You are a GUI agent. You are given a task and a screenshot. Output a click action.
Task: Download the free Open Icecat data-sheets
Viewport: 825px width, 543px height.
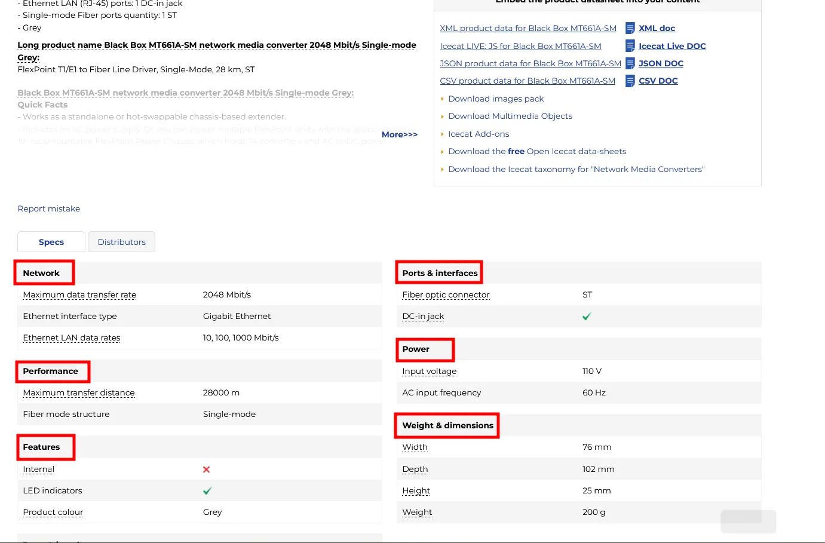click(537, 151)
